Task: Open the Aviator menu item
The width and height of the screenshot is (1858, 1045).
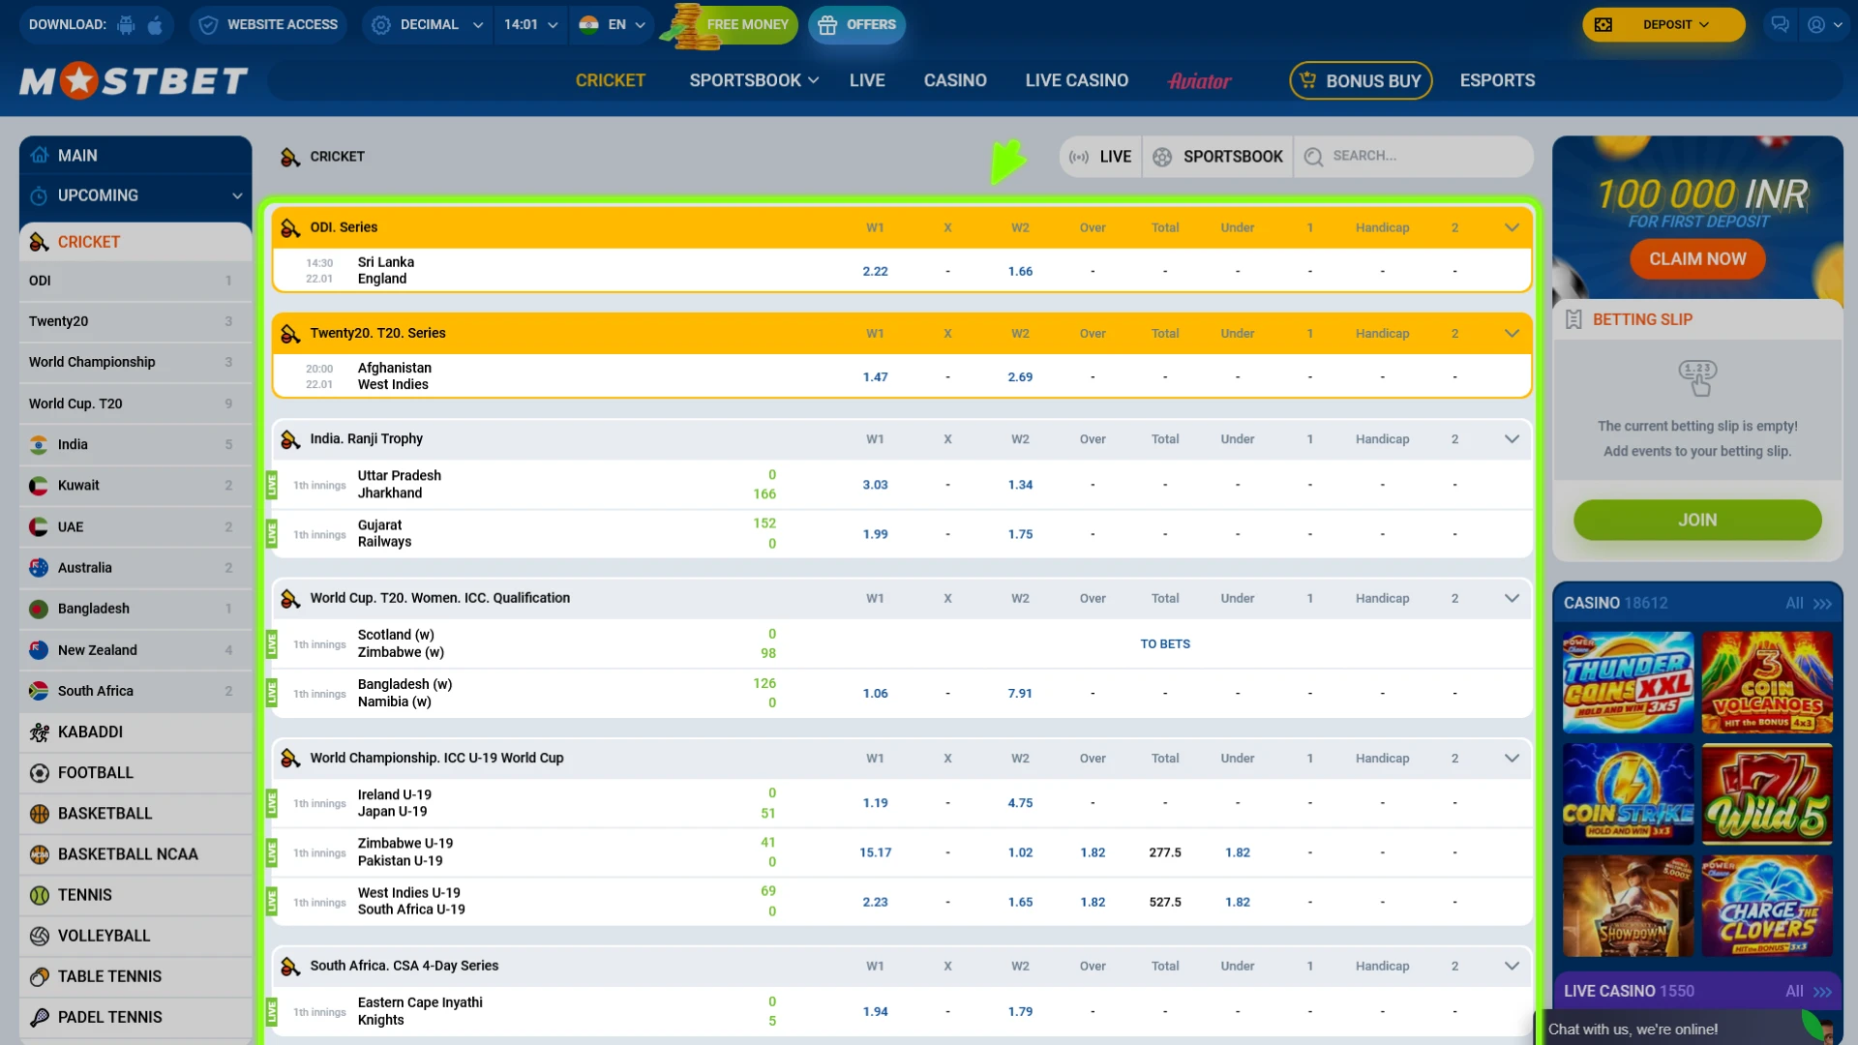Action: 1199,80
